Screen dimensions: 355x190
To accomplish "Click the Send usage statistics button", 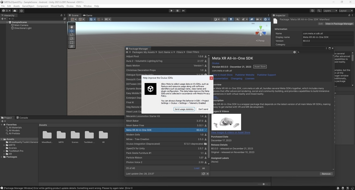I will click(x=184, y=109).
